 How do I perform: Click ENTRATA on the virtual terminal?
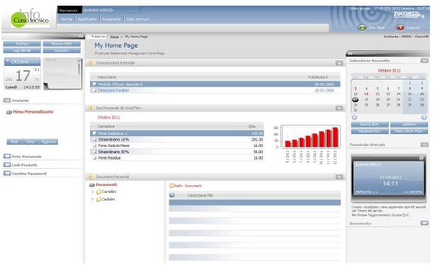366,192
